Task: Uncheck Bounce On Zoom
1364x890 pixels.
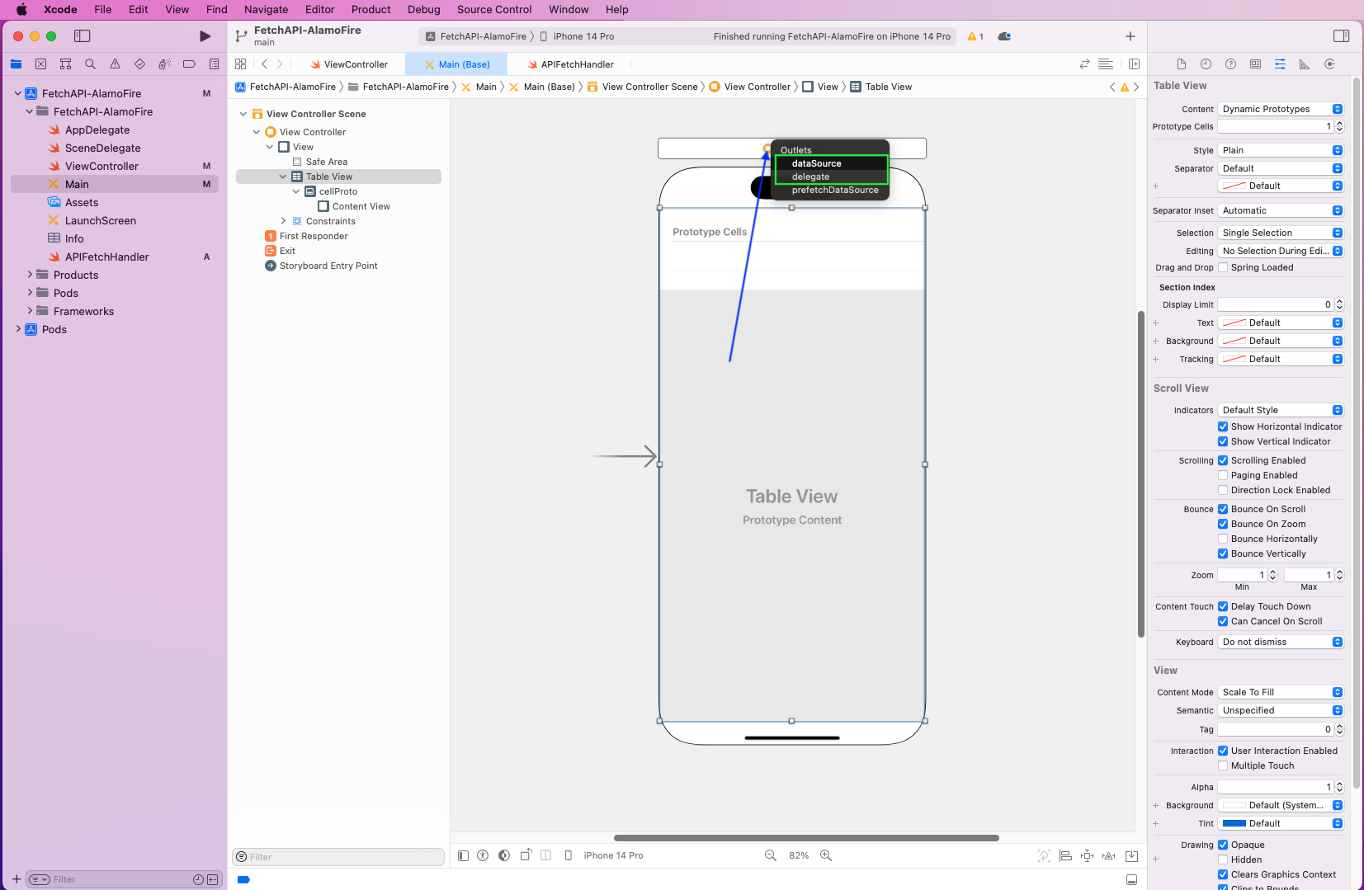Action: click(x=1223, y=524)
